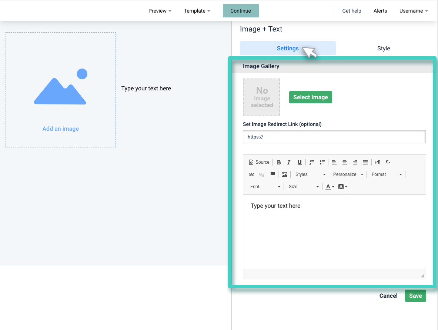The width and height of the screenshot is (438, 330).
Task: Align text right
Action: click(355, 162)
